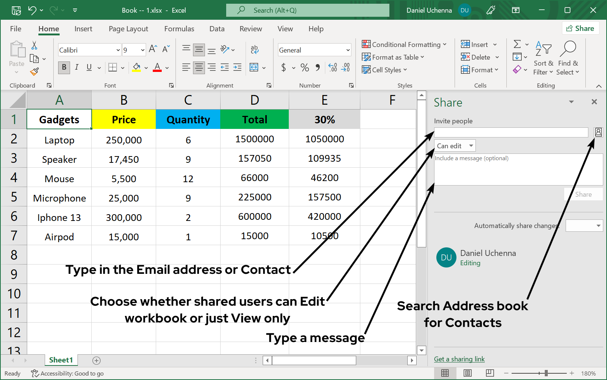Open Sort & Filter options
Image resolution: width=607 pixels, height=380 pixels.
(543, 58)
